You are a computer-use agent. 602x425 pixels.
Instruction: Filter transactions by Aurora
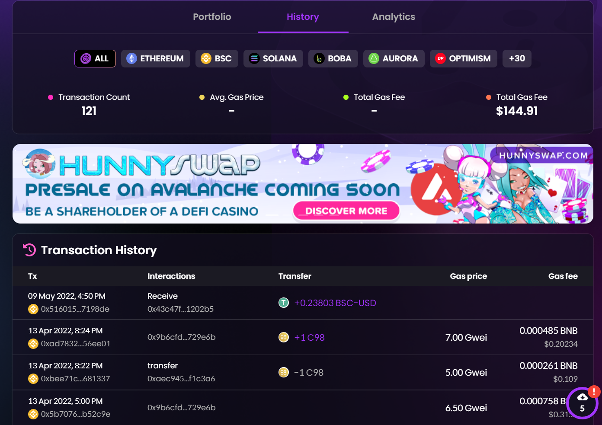click(394, 58)
